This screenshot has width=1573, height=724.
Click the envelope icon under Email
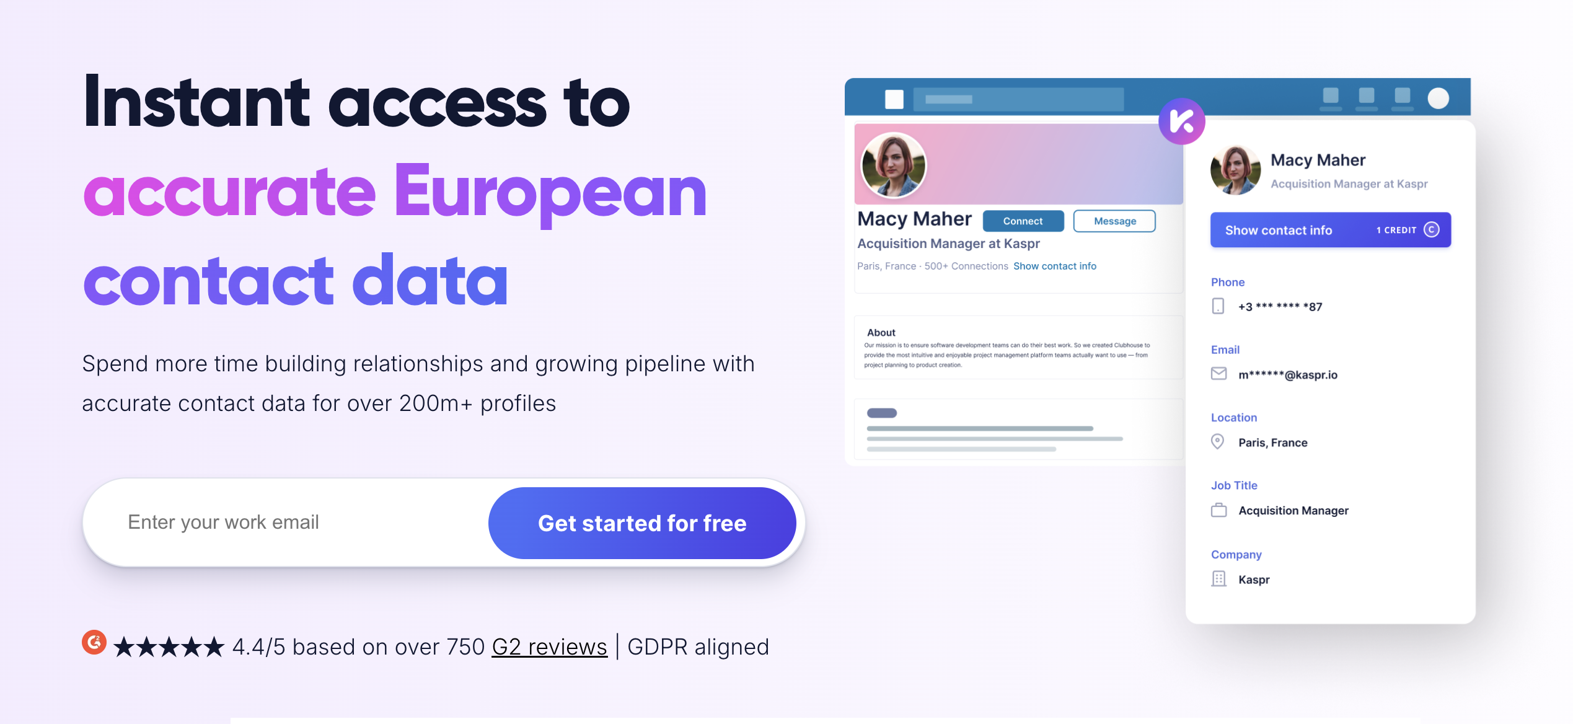1218,374
